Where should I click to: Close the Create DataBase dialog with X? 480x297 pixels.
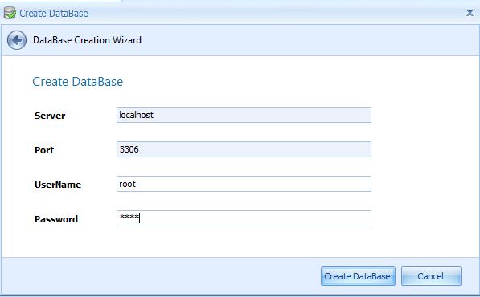tap(470, 13)
